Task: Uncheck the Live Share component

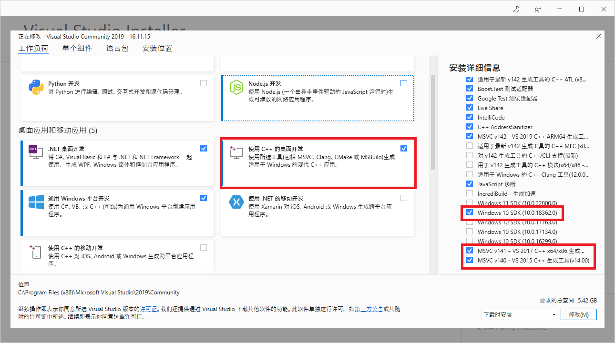Action: pyautogui.click(x=470, y=108)
